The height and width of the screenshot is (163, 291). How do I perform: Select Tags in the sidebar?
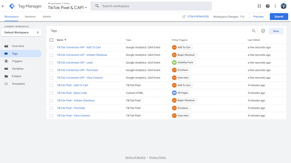(21, 54)
